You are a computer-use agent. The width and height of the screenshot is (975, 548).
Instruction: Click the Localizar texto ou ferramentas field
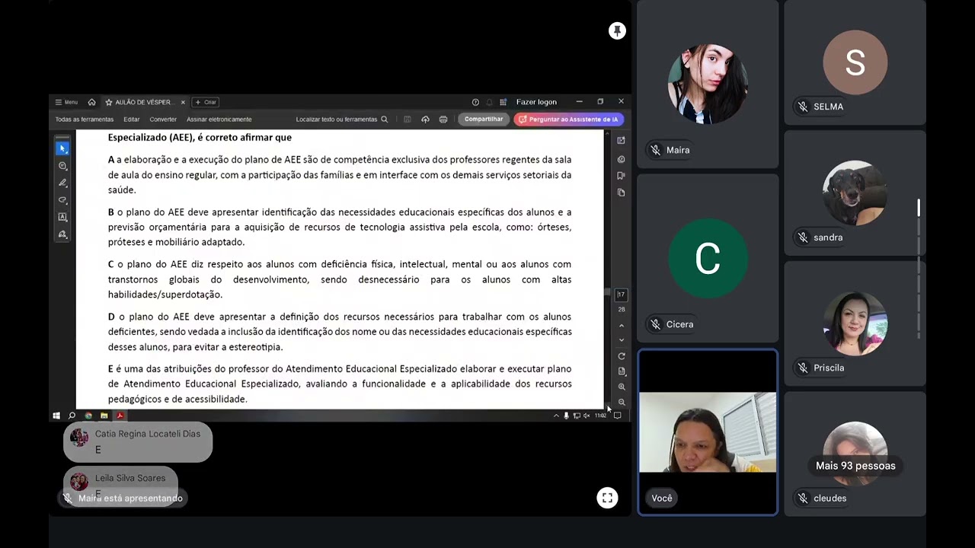tap(342, 119)
